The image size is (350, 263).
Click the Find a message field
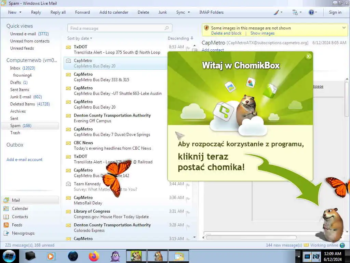(120, 28)
